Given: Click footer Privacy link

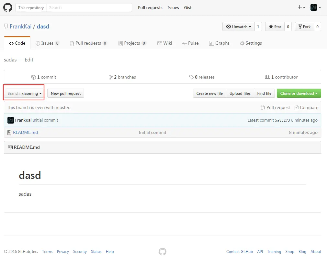Looking at the screenshot, I should [63, 252].
